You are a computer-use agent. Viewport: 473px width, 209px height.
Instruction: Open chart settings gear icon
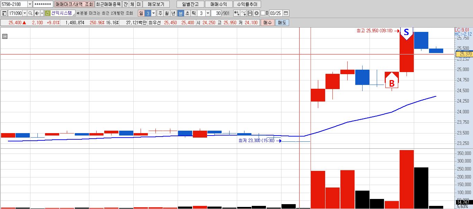tap(257, 13)
